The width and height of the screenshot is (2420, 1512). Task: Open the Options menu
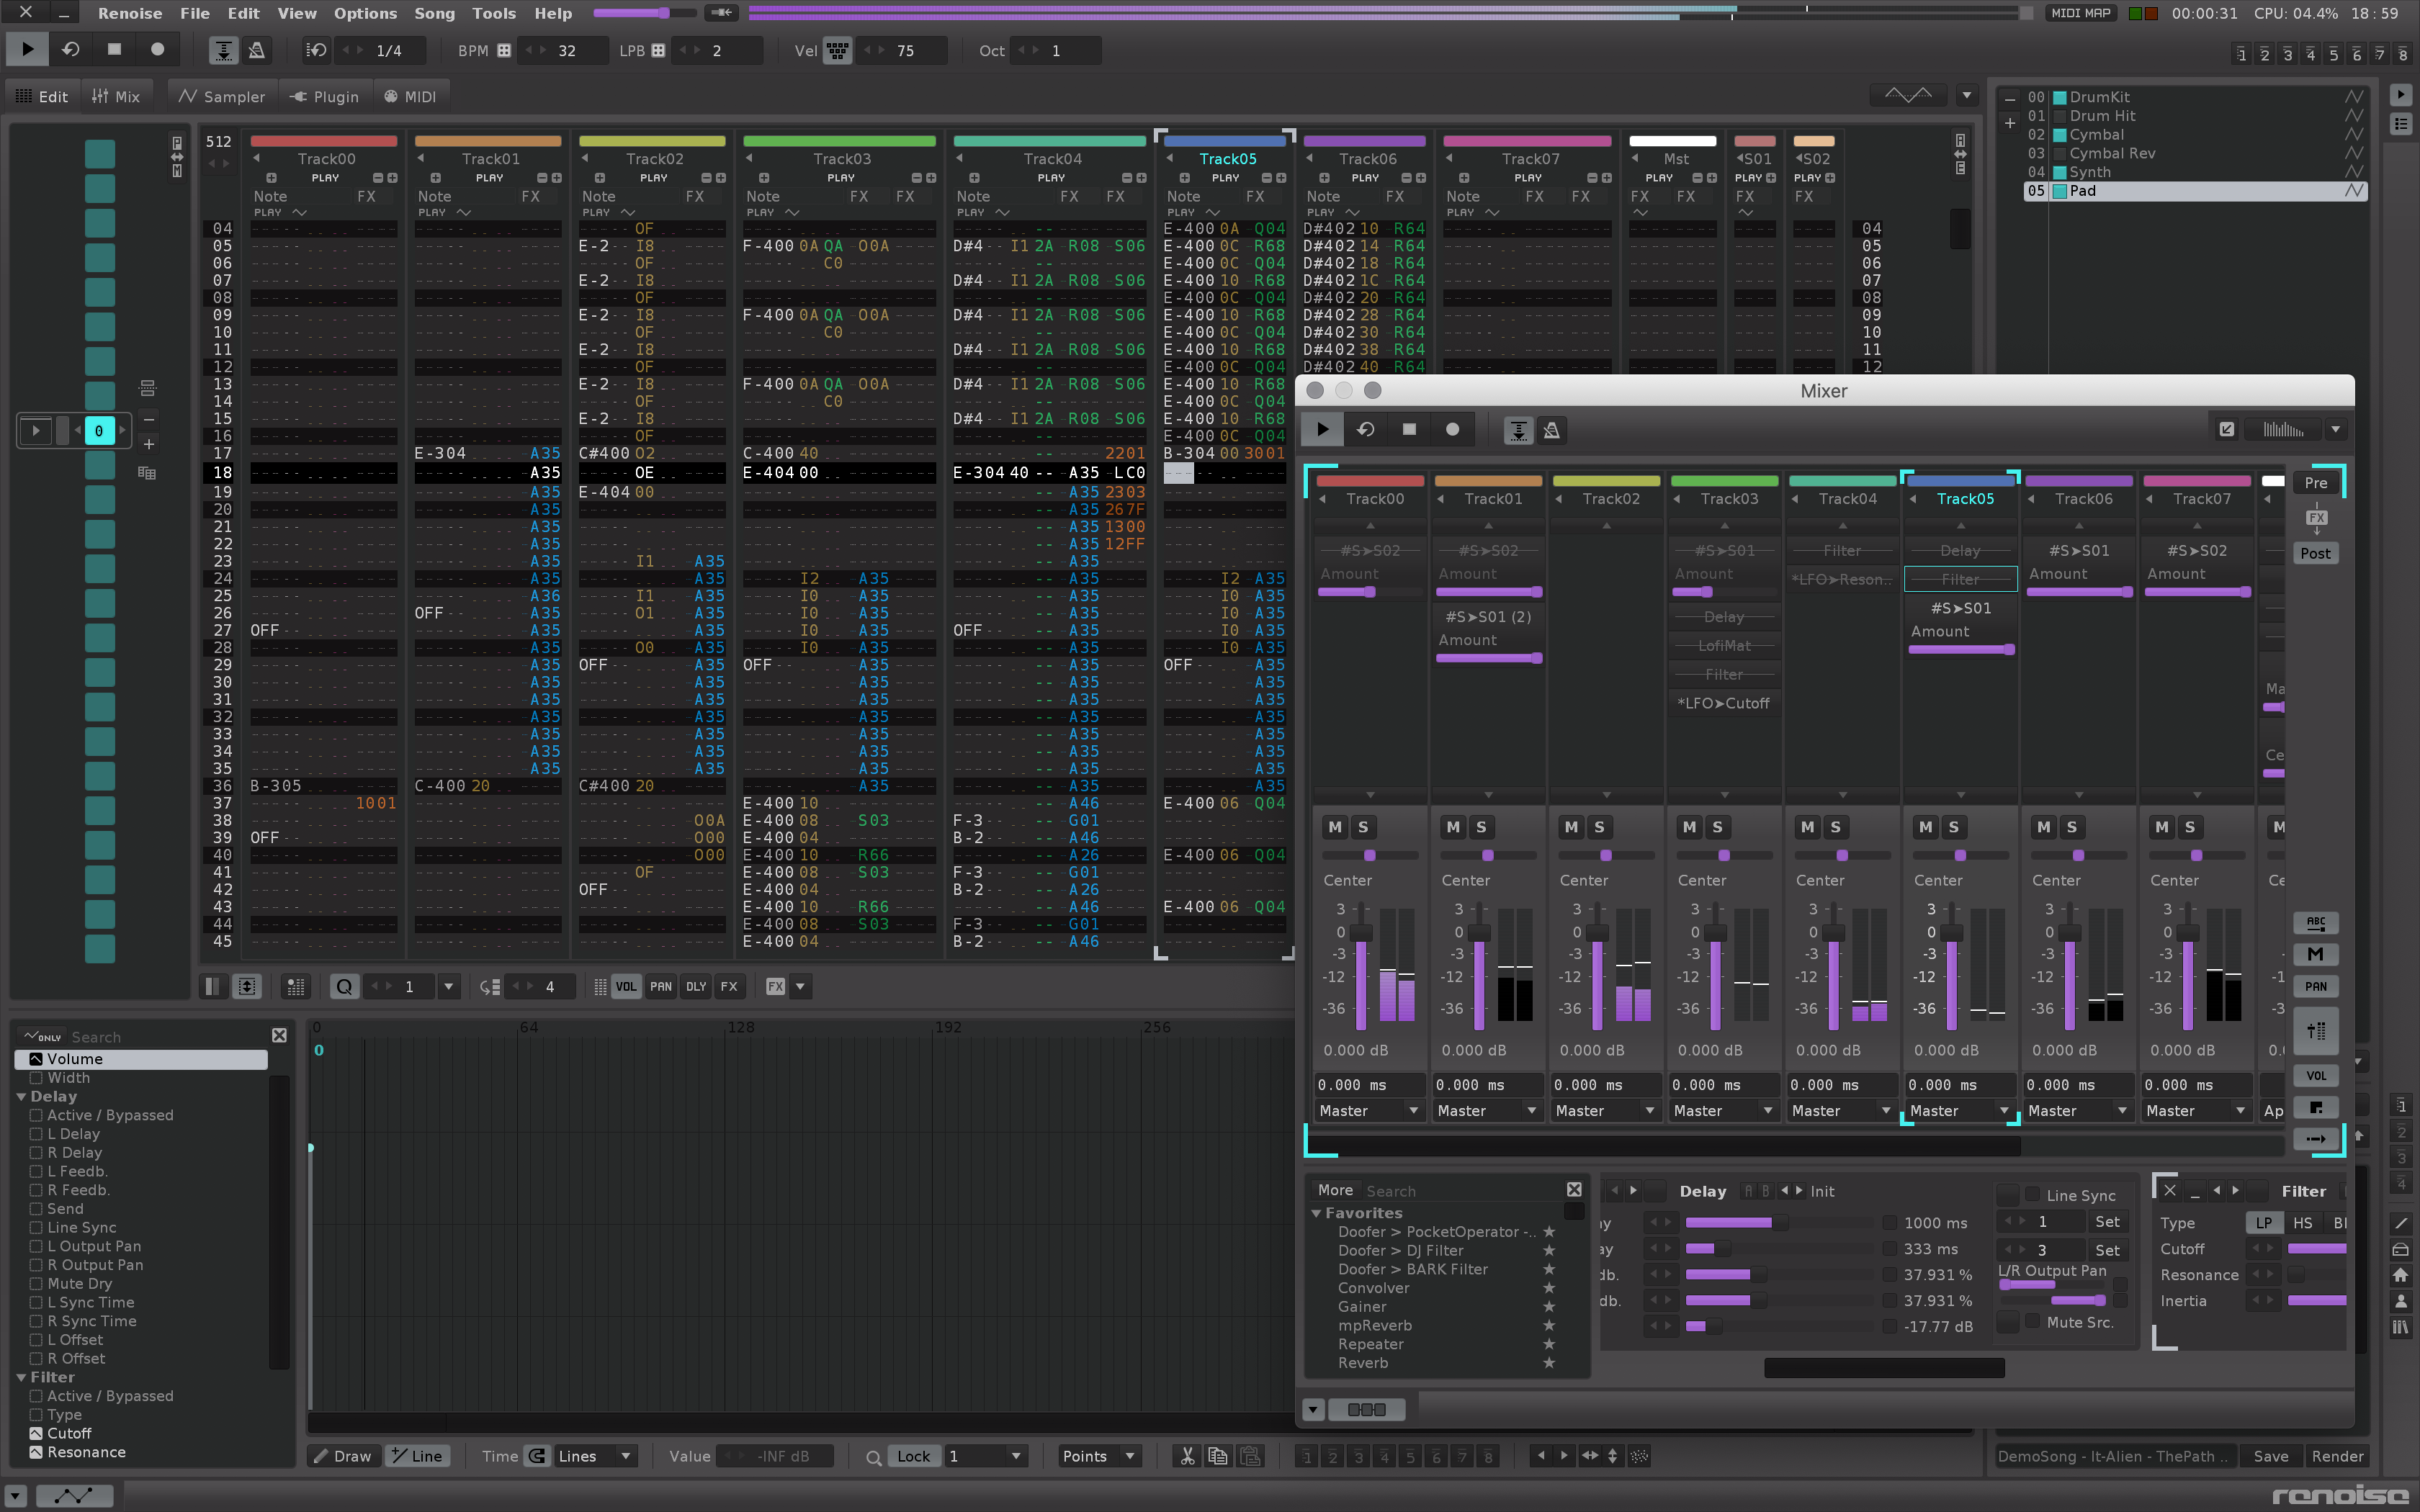(365, 13)
